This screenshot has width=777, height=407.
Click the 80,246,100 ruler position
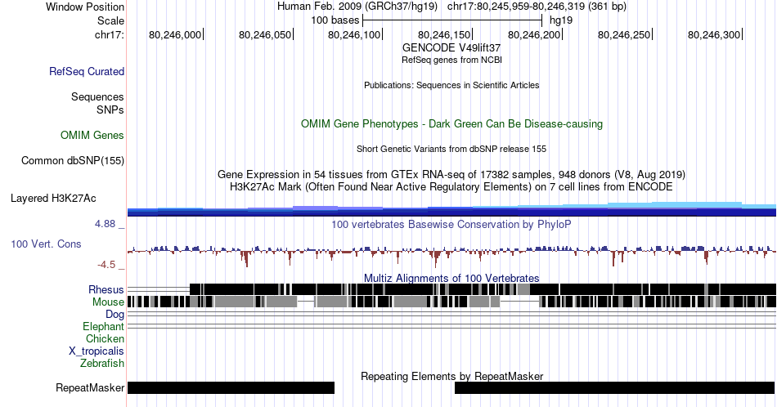(354, 34)
